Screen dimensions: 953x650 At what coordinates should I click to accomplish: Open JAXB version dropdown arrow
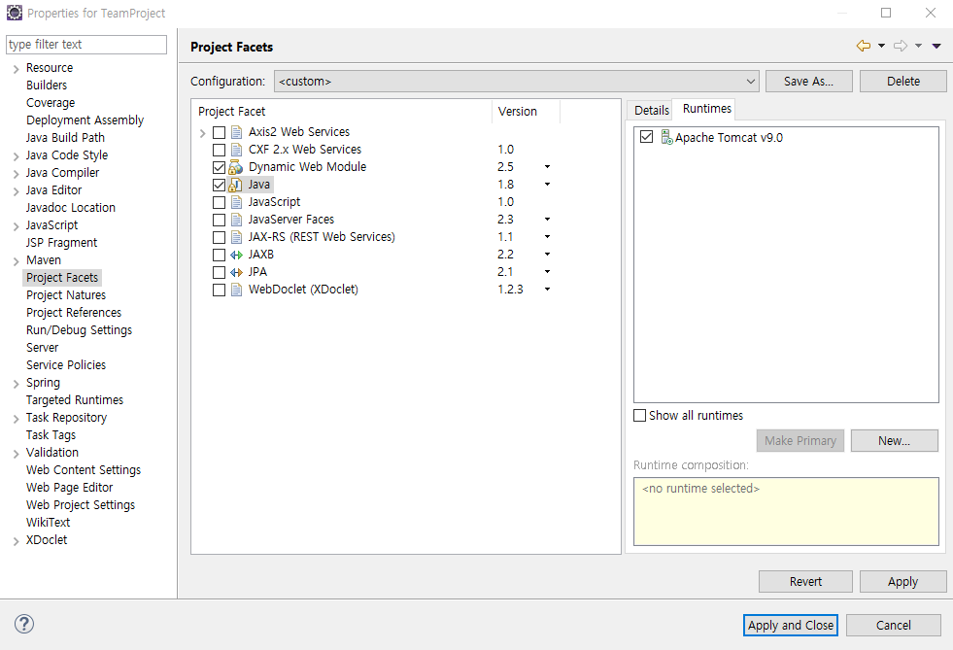(547, 255)
